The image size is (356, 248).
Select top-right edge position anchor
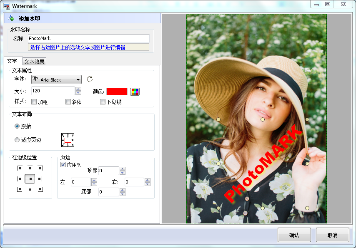pos(40,168)
